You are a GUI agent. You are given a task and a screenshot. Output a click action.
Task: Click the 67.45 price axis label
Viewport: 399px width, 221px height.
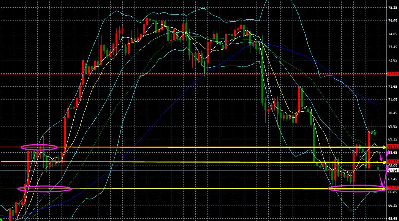pyautogui.click(x=393, y=179)
